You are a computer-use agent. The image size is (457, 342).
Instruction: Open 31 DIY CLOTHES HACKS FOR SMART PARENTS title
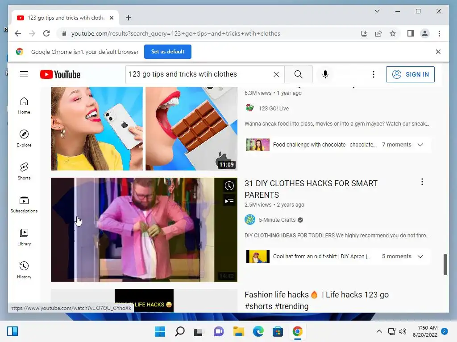[311, 189]
